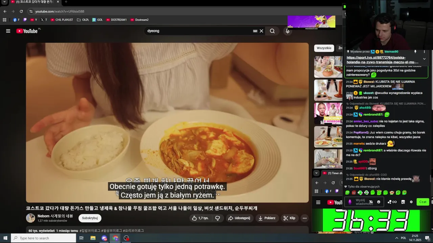Open the notifications center icon

coord(427,238)
